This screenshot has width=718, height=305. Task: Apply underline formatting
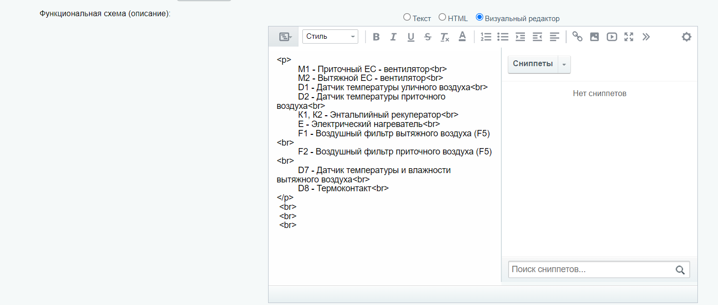[411, 37]
